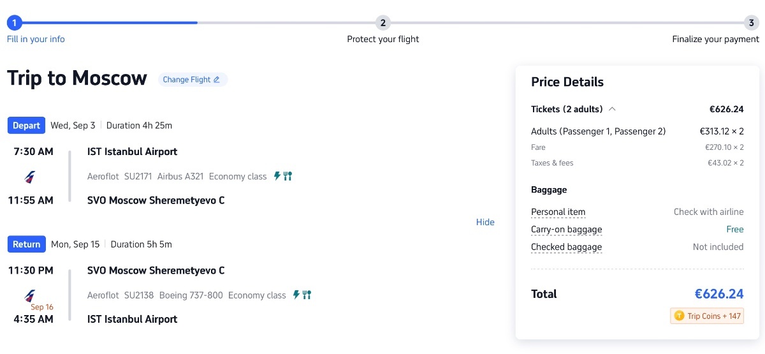The image size is (765, 354).
Task: Open the Checked baggage info
Action: tap(566, 247)
